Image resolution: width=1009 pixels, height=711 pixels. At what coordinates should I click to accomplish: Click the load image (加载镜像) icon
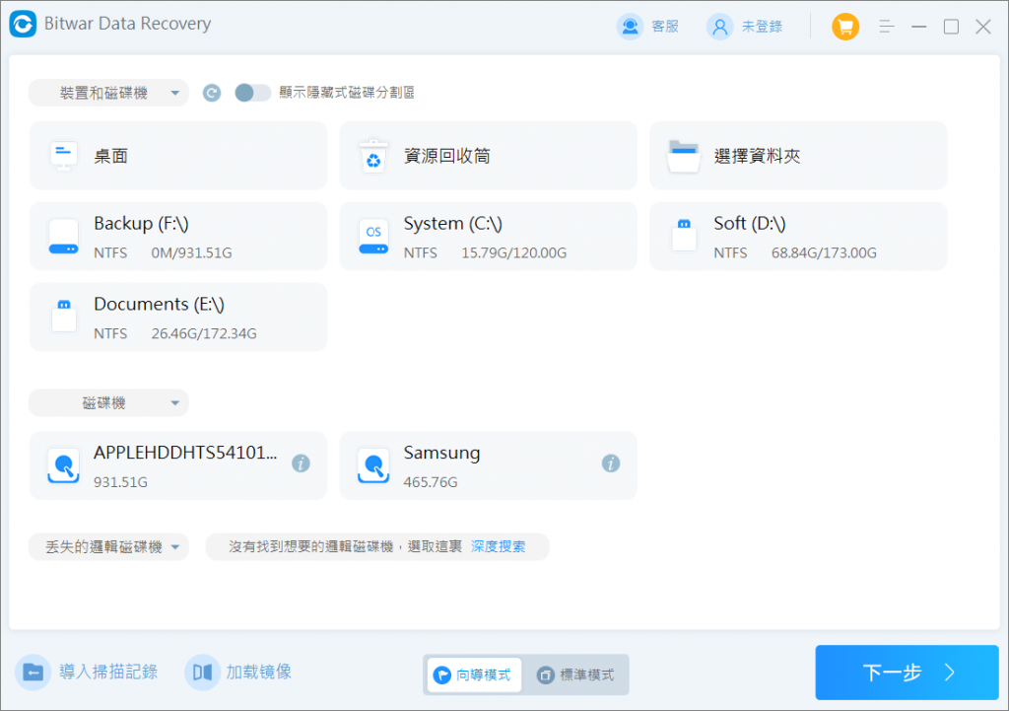coord(202,673)
